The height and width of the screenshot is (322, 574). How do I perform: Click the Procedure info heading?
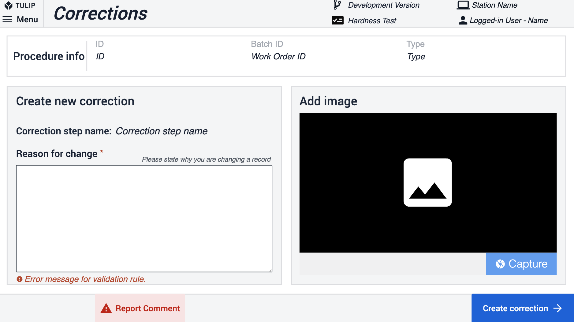point(49,56)
